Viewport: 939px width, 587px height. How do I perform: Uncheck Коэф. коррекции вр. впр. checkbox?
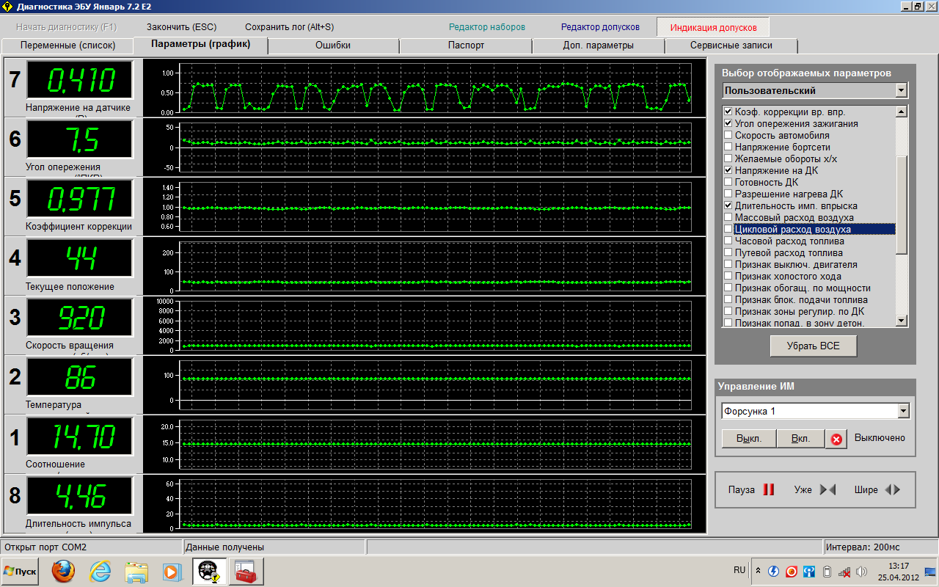point(728,112)
